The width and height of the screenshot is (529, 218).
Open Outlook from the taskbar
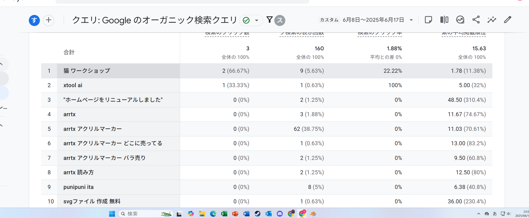coord(268,214)
